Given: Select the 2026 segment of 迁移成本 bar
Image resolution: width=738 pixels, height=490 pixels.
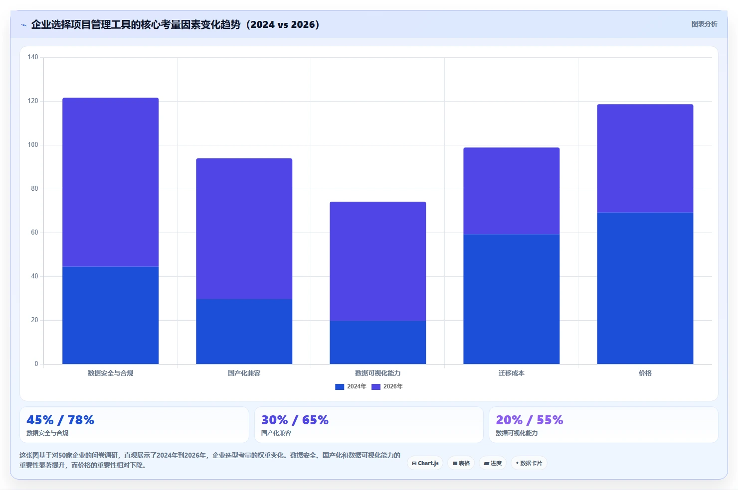Looking at the screenshot, I should click(512, 191).
